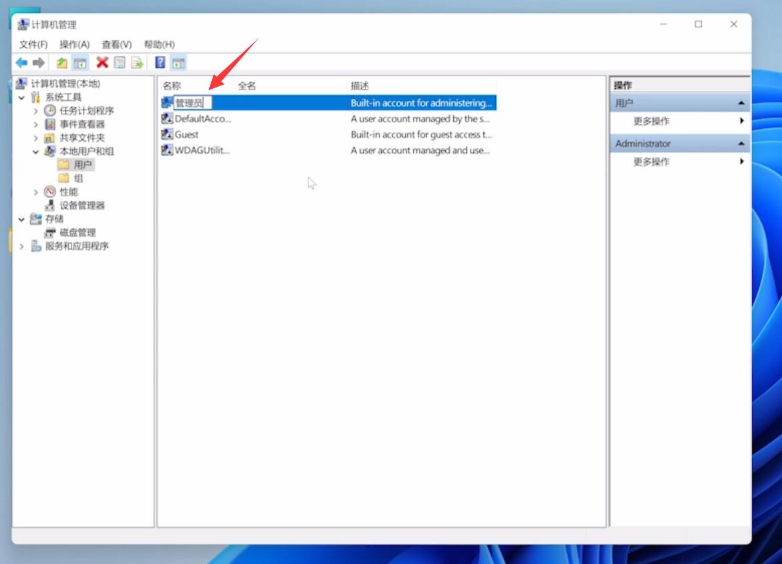Open Help via the blue question mark icon
This screenshot has height=564, width=782.
[x=160, y=63]
